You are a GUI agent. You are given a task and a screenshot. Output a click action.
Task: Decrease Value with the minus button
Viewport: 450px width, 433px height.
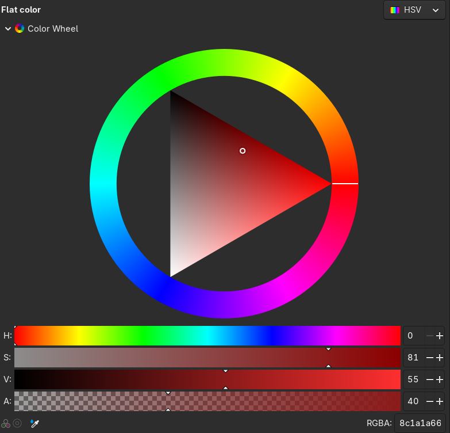(429, 379)
